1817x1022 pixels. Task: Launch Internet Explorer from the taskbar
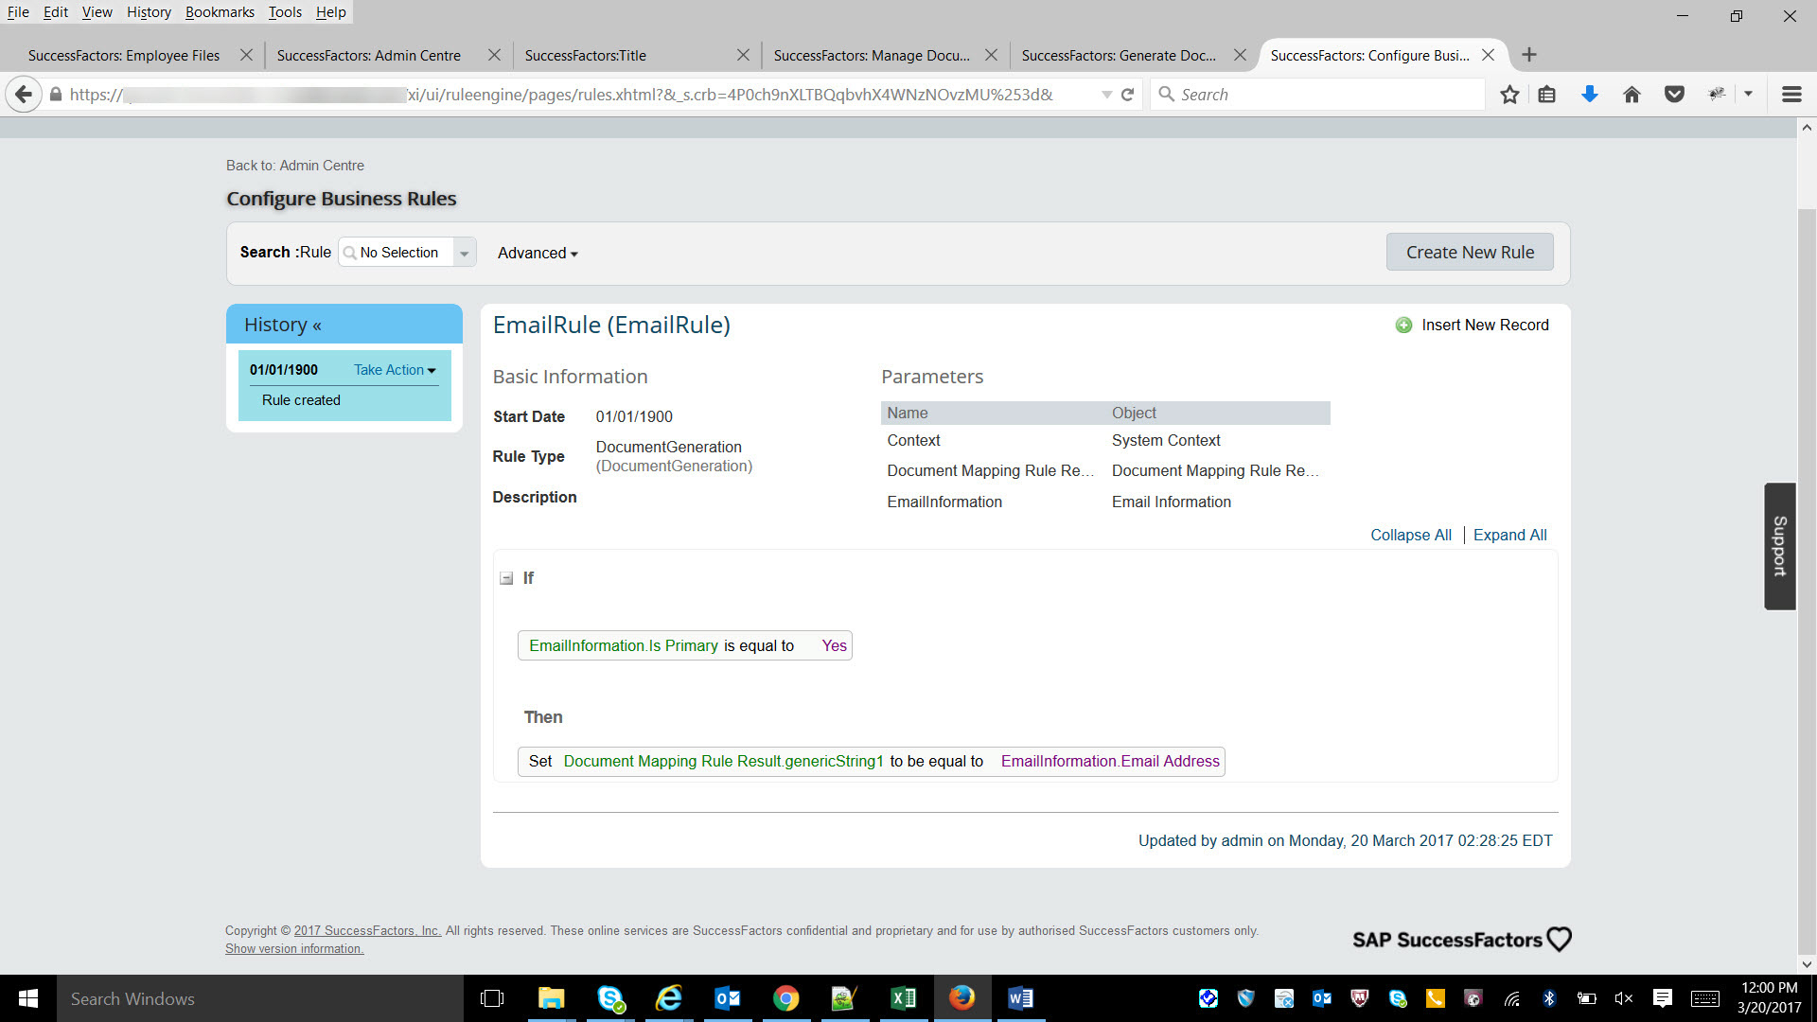(669, 998)
